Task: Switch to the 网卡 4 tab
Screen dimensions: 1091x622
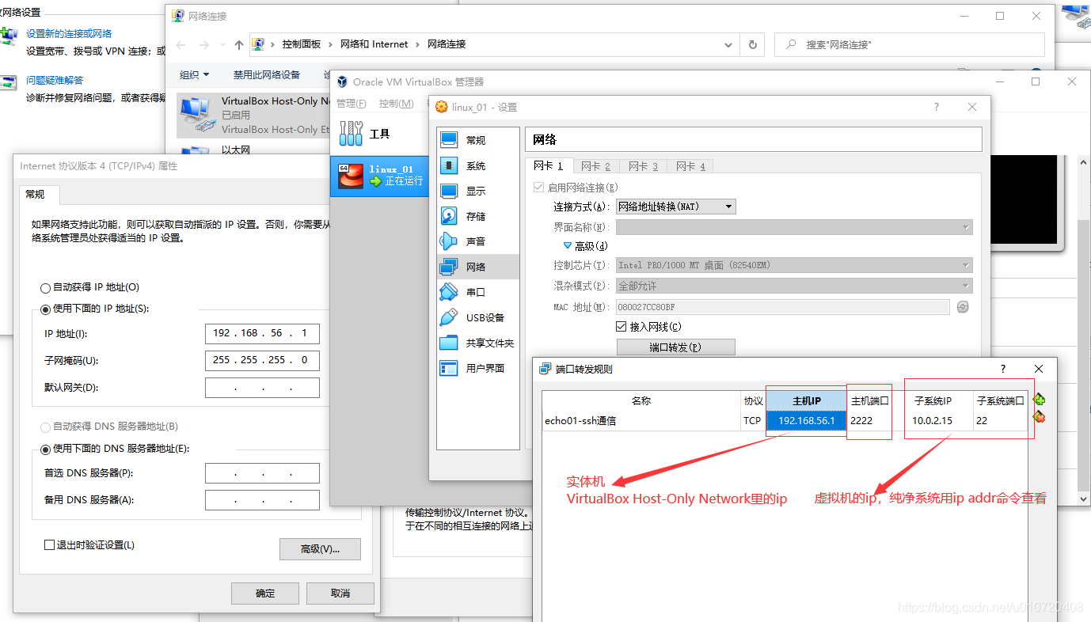Action: point(690,166)
